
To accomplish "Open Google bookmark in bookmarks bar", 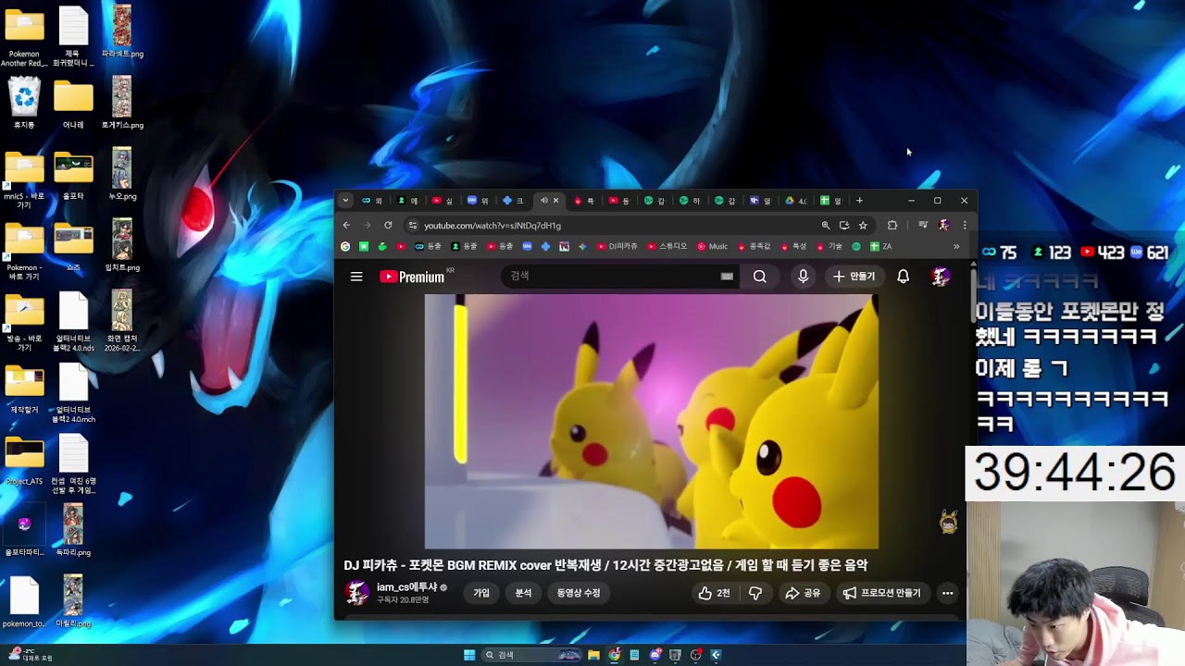I will tap(345, 246).
